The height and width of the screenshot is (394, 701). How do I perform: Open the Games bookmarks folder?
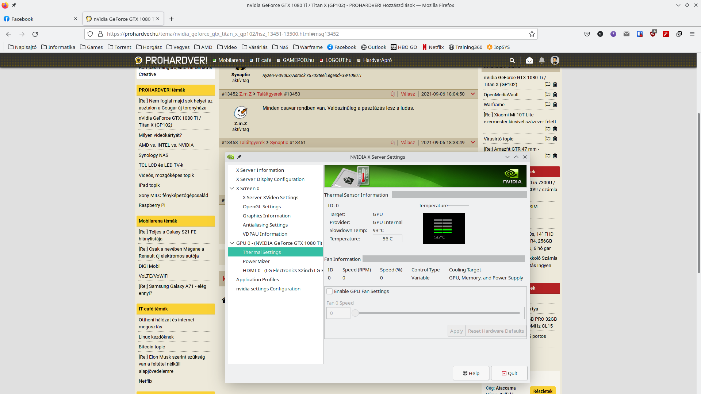91,47
